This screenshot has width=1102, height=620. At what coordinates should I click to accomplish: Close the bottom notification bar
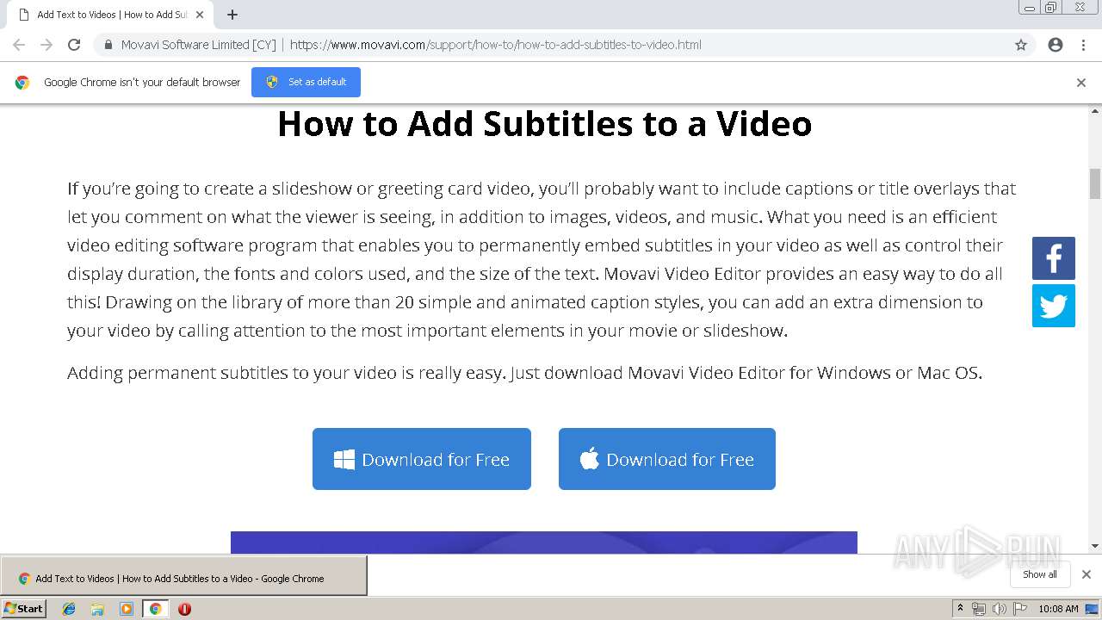coord(1087,574)
